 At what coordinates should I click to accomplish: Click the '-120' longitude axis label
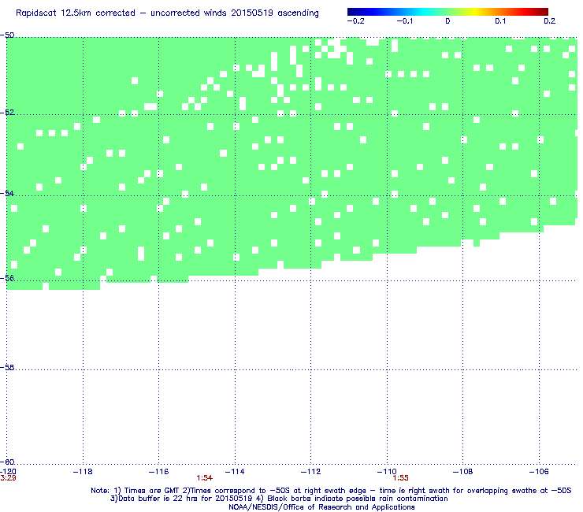point(8,472)
